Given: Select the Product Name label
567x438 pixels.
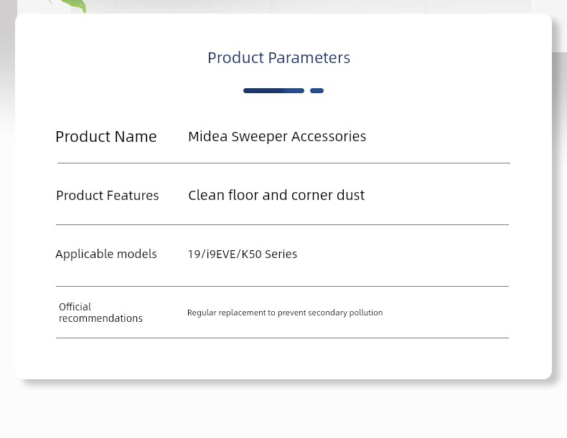Looking at the screenshot, I should 106,137.
